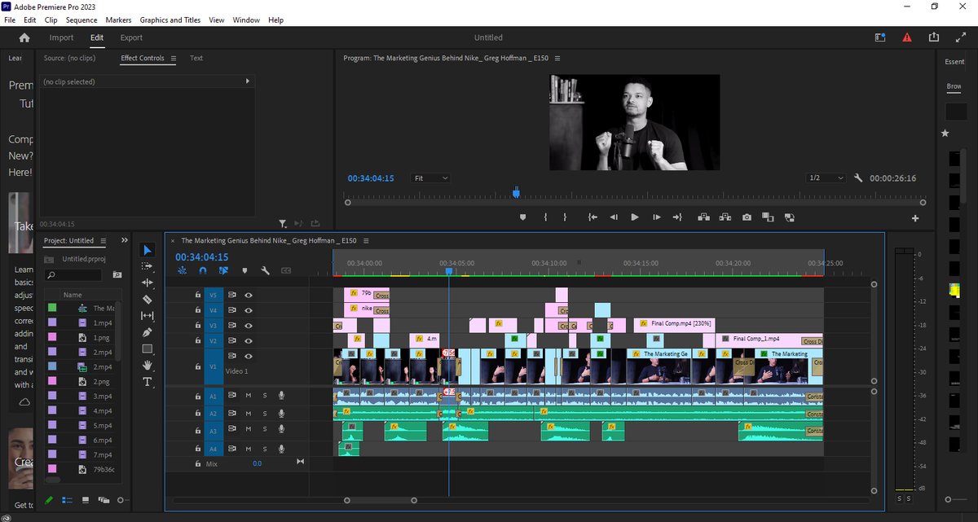Click Final Comp.mp4 [230%] clip
Screen dimensions: 978x522
pyautogui.click(x=674, y=324)
